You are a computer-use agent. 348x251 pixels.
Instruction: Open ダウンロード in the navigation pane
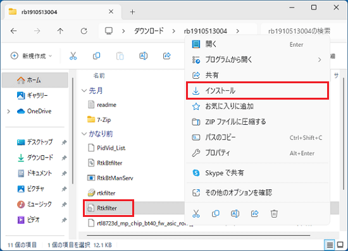click(x=35, y=158)
